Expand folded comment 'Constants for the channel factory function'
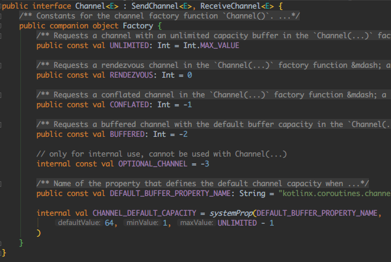The width and height of the screenshot is (391, 262). click(159, 16)
